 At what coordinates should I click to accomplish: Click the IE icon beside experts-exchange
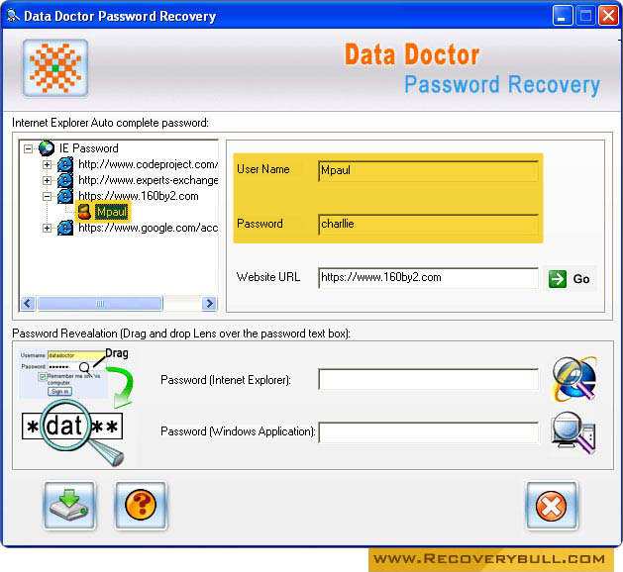[65, 180]
